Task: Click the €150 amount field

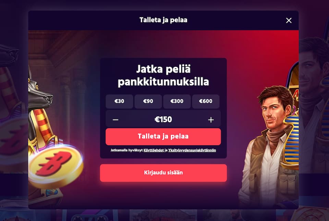Action: coord(163,119)
